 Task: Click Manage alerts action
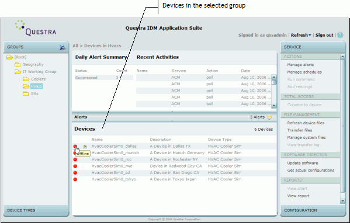(300, 65)
